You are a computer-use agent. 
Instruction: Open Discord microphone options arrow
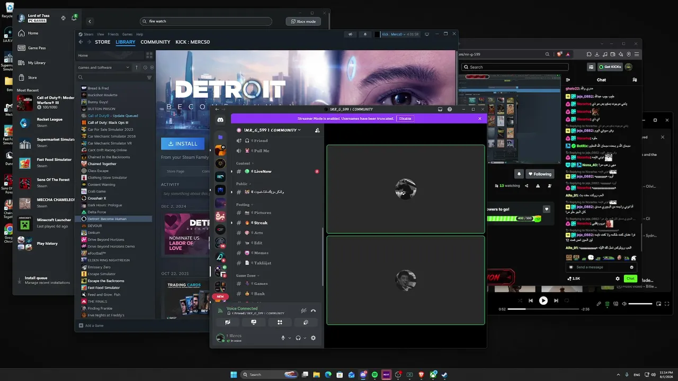click(x=290, y=338)
